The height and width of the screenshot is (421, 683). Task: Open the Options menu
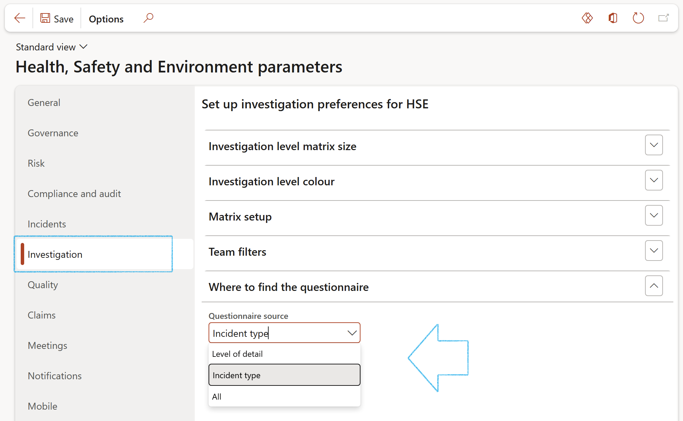106,19
